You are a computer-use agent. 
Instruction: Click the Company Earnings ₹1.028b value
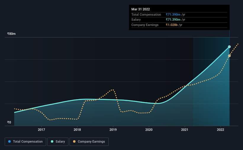point(172,25)
